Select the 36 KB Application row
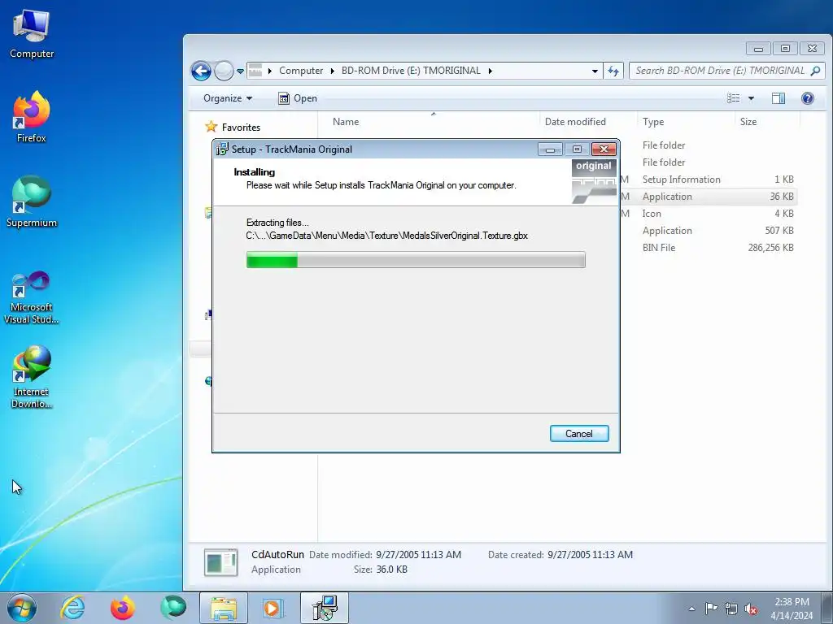This screenshot has width=833, height=624. tap(709, 197)
